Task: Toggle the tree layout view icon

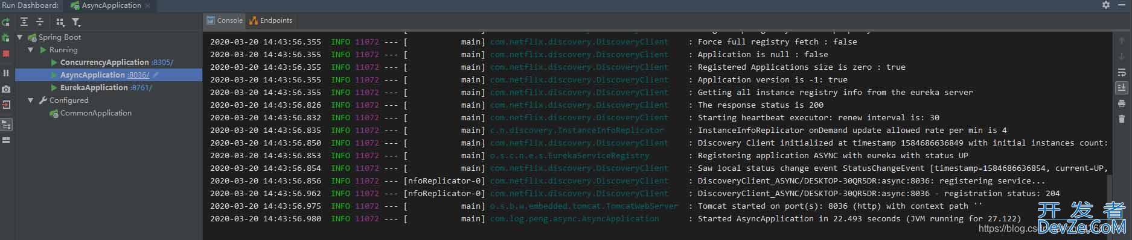Action: (x=6, y=125)
